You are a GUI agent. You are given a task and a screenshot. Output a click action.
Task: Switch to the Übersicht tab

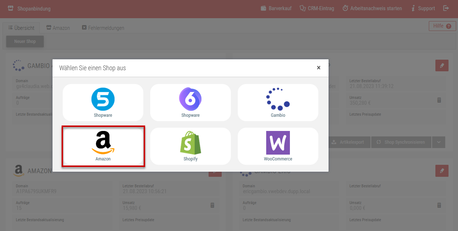22,28
